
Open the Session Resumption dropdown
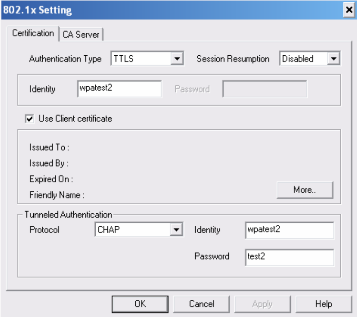click(304, 59)
